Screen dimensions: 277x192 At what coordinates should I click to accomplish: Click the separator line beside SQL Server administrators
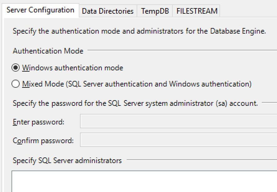click(202, 160)
